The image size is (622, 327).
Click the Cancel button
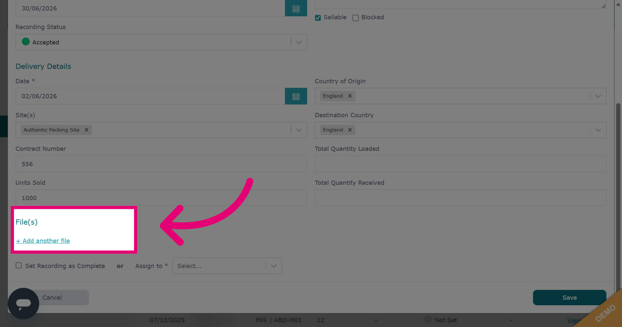tap(52, 297)
